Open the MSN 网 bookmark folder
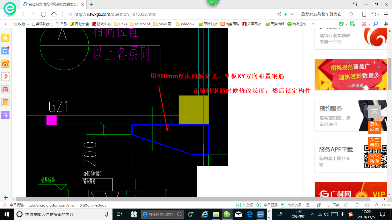Image resolution: width=392 pixels, height=220 pixels. pos(162,24)
